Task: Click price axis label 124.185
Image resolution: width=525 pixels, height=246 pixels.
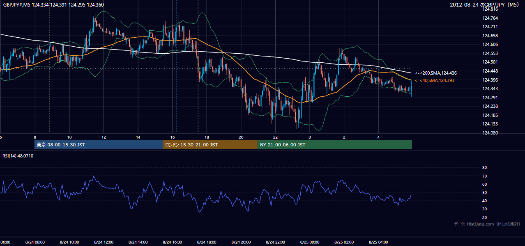Action: click(490, 115)
